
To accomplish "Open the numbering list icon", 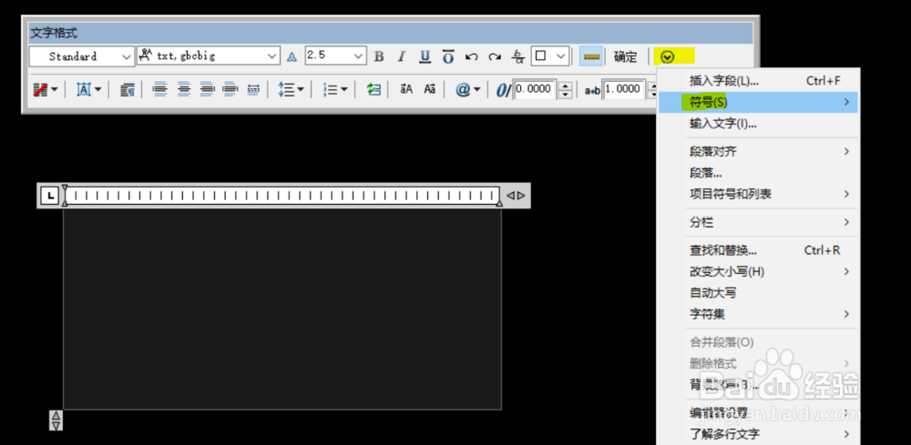I will [x=331, y=89].
